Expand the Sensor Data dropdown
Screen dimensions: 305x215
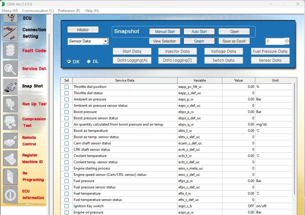click(105, 41)
